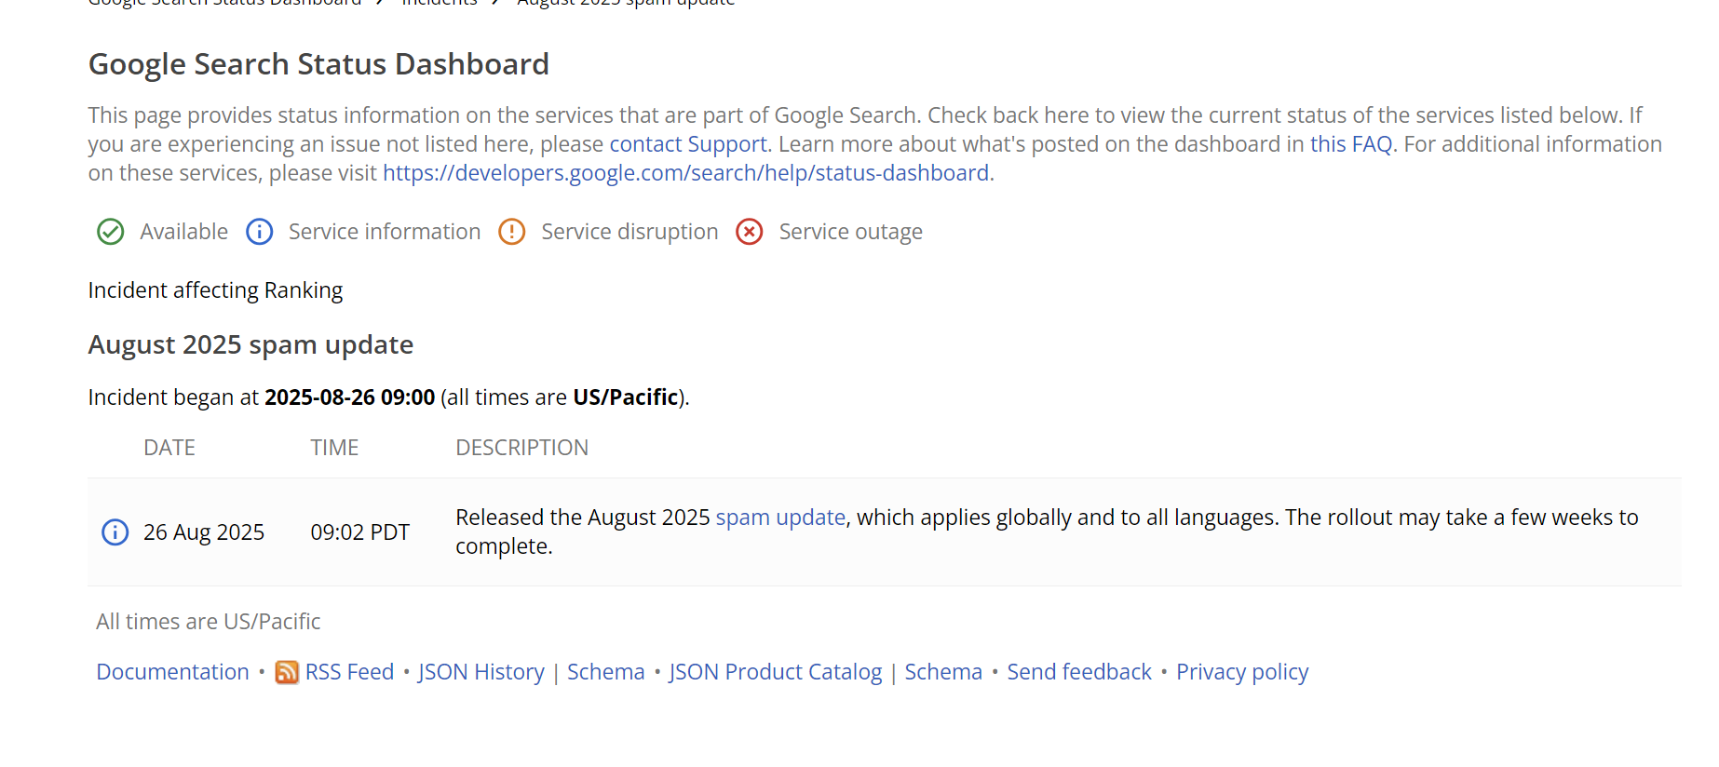This screenshot has height=767, width=1719.
Task: Open the Documentation footer link
Action: (x=172, y=672)
